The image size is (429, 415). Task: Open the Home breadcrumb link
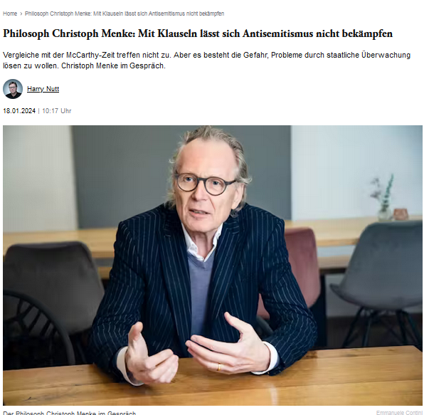pyautogui.click(x=10, y=14)
